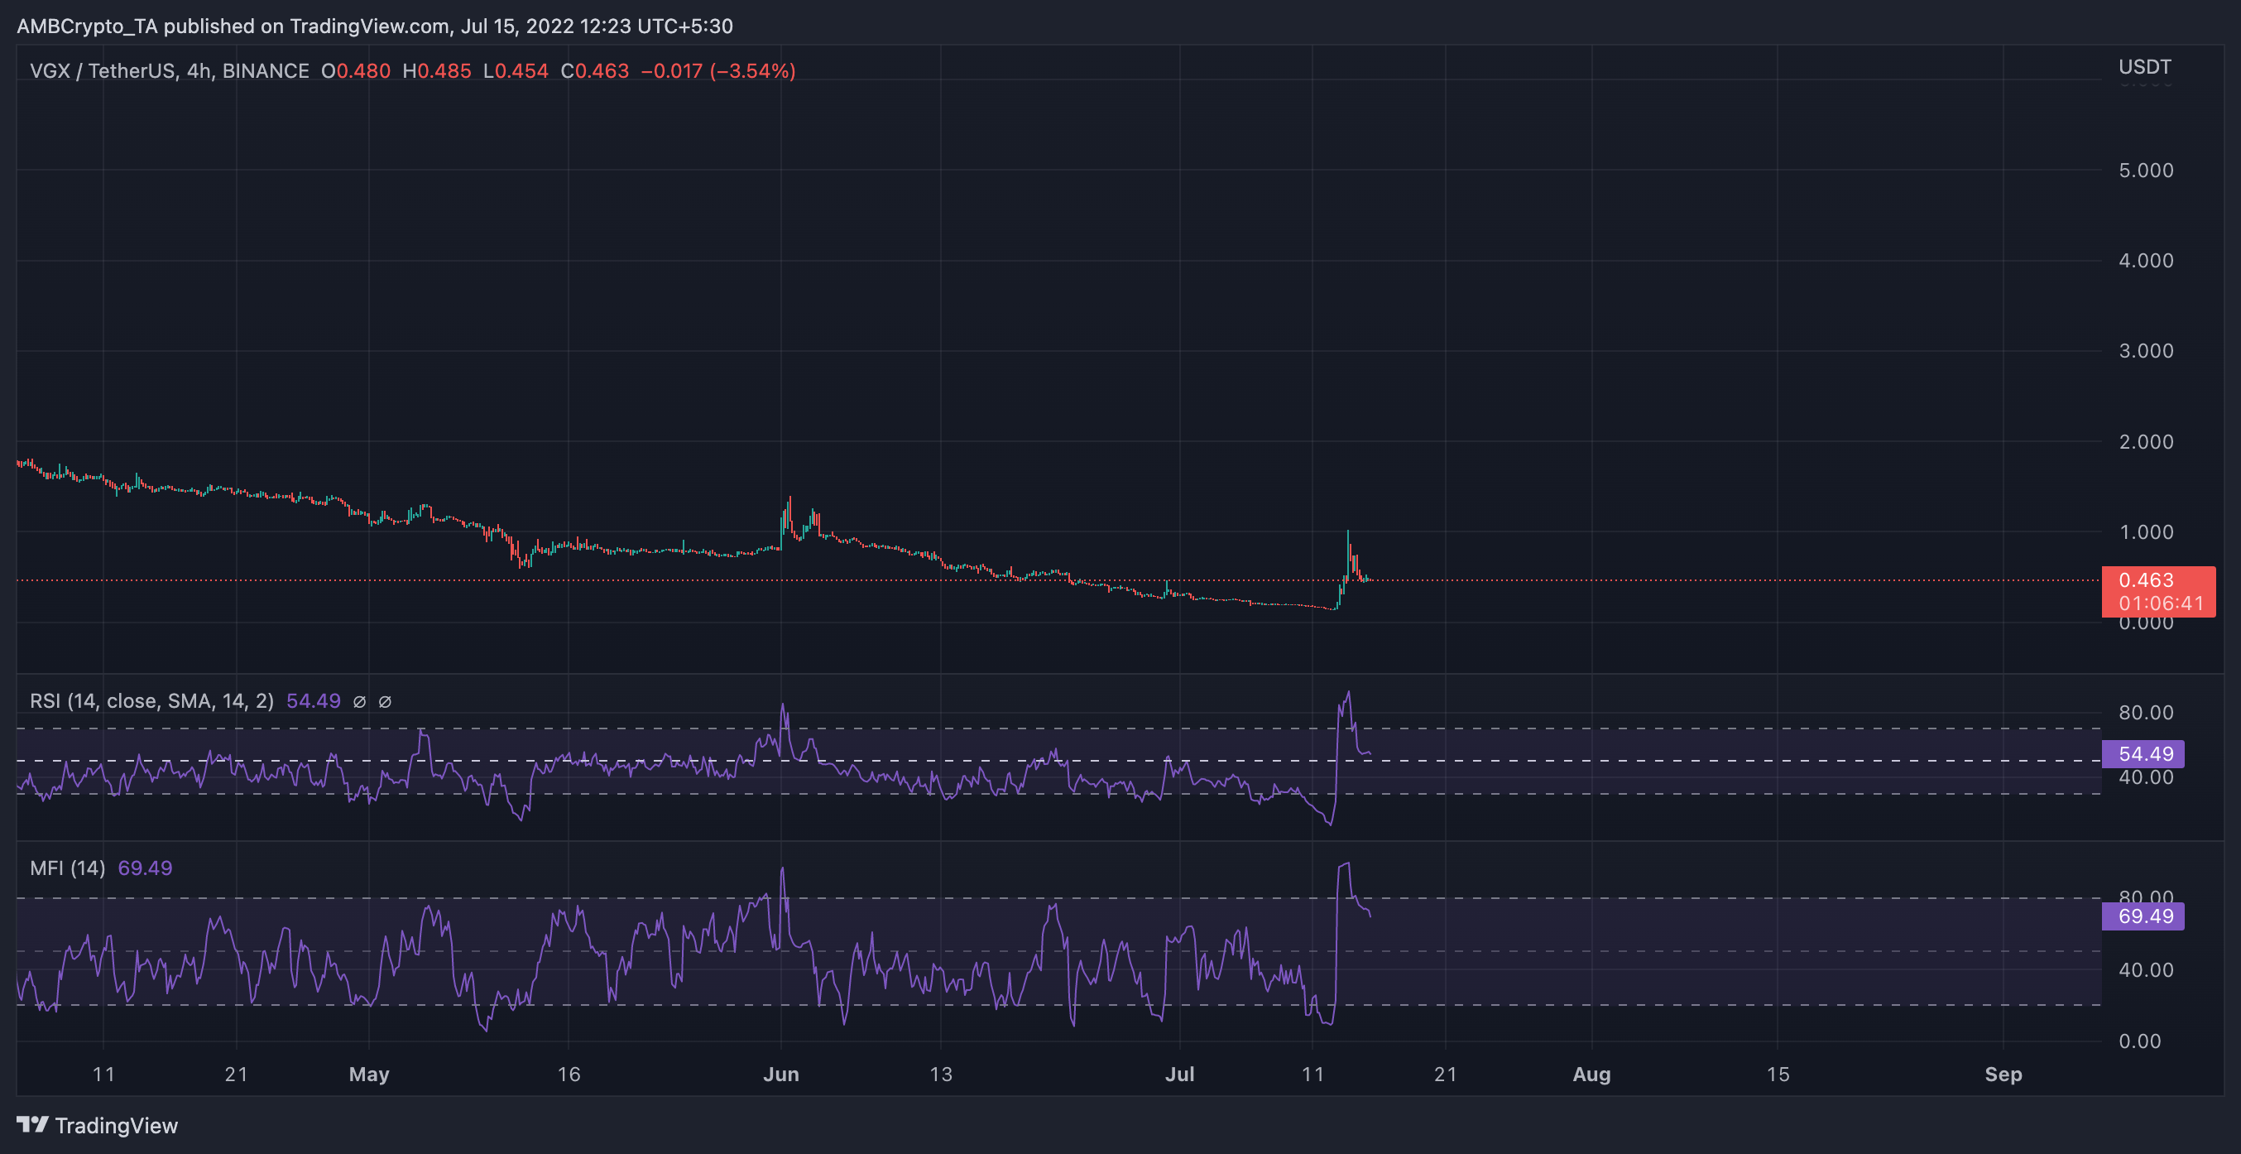
Task: Click the purple 69.49 MFI value tag
Action: click(2143, 916)
